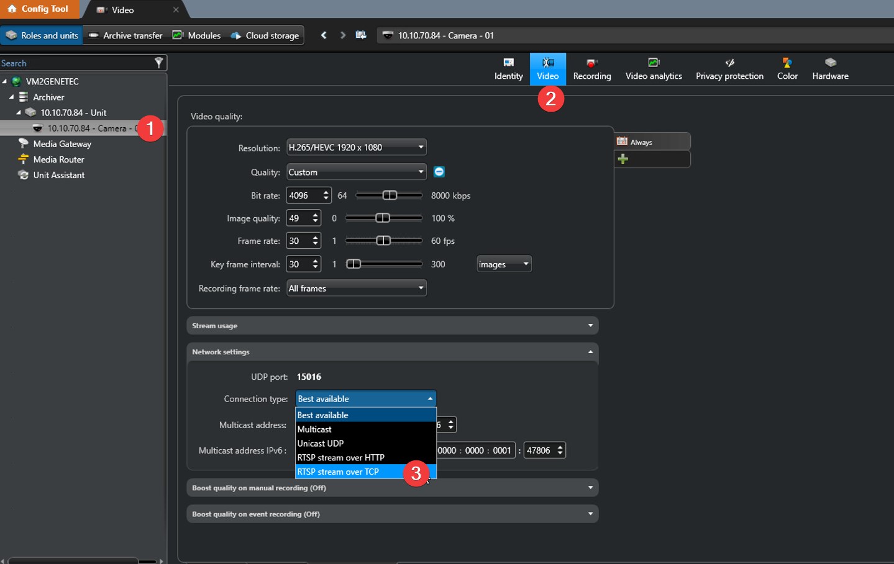Switch to the Recording tab
894x564 pixels.
[591, 69]
